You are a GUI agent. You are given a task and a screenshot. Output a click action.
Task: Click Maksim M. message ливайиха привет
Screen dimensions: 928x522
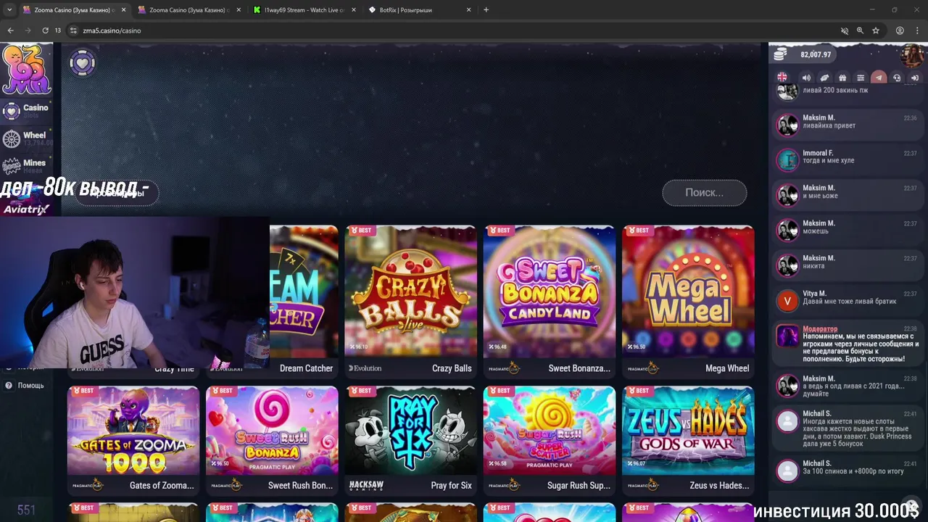pos(829,125)
